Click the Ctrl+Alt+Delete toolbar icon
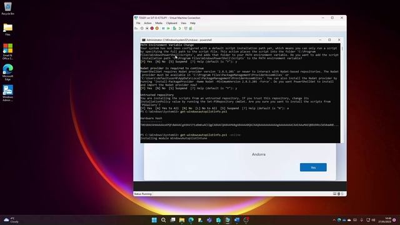 (x=136, y=28)
